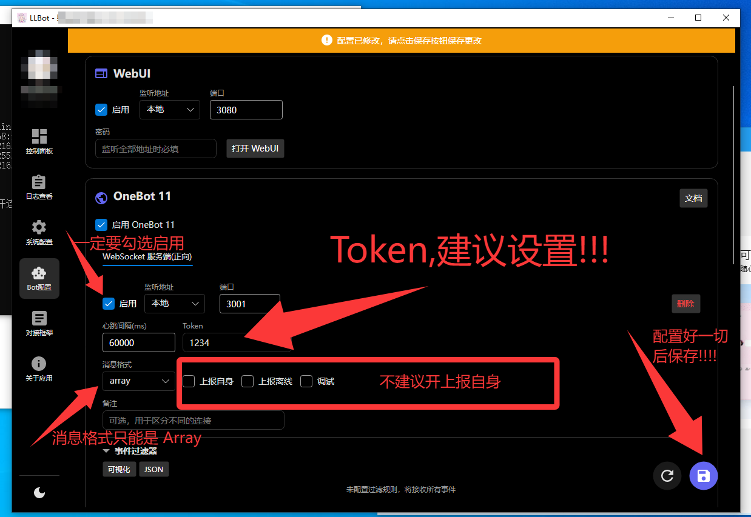Open the 文档 documentation button
This screenshot has width=751, height=517.
tap(693, 198)
